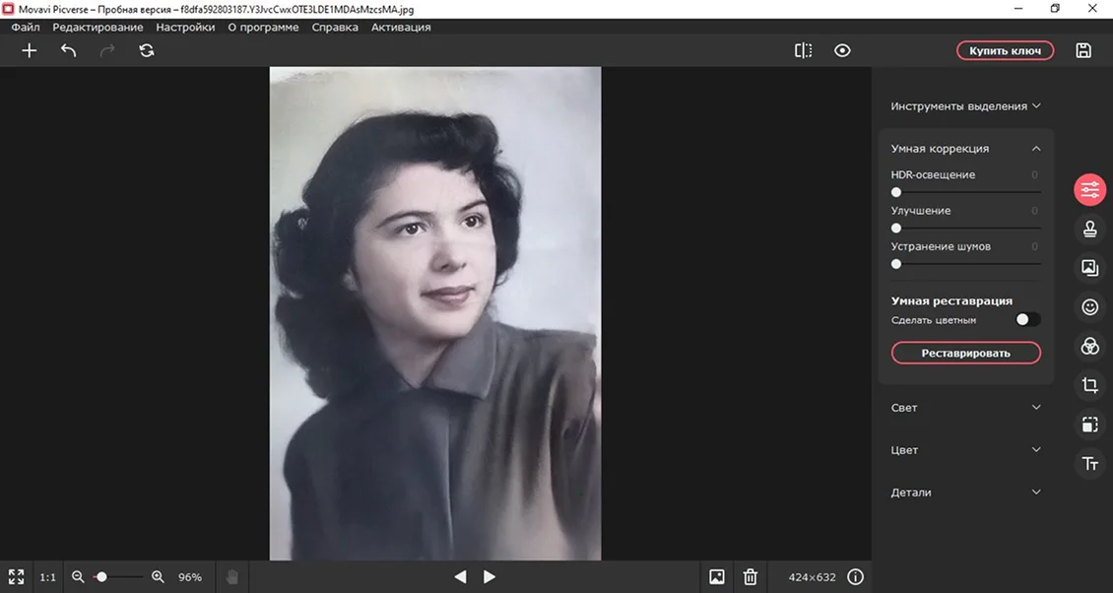Click the save floppy disk icon
Viewport: 1113px width, 593px height.
(x=1083, y=50)
